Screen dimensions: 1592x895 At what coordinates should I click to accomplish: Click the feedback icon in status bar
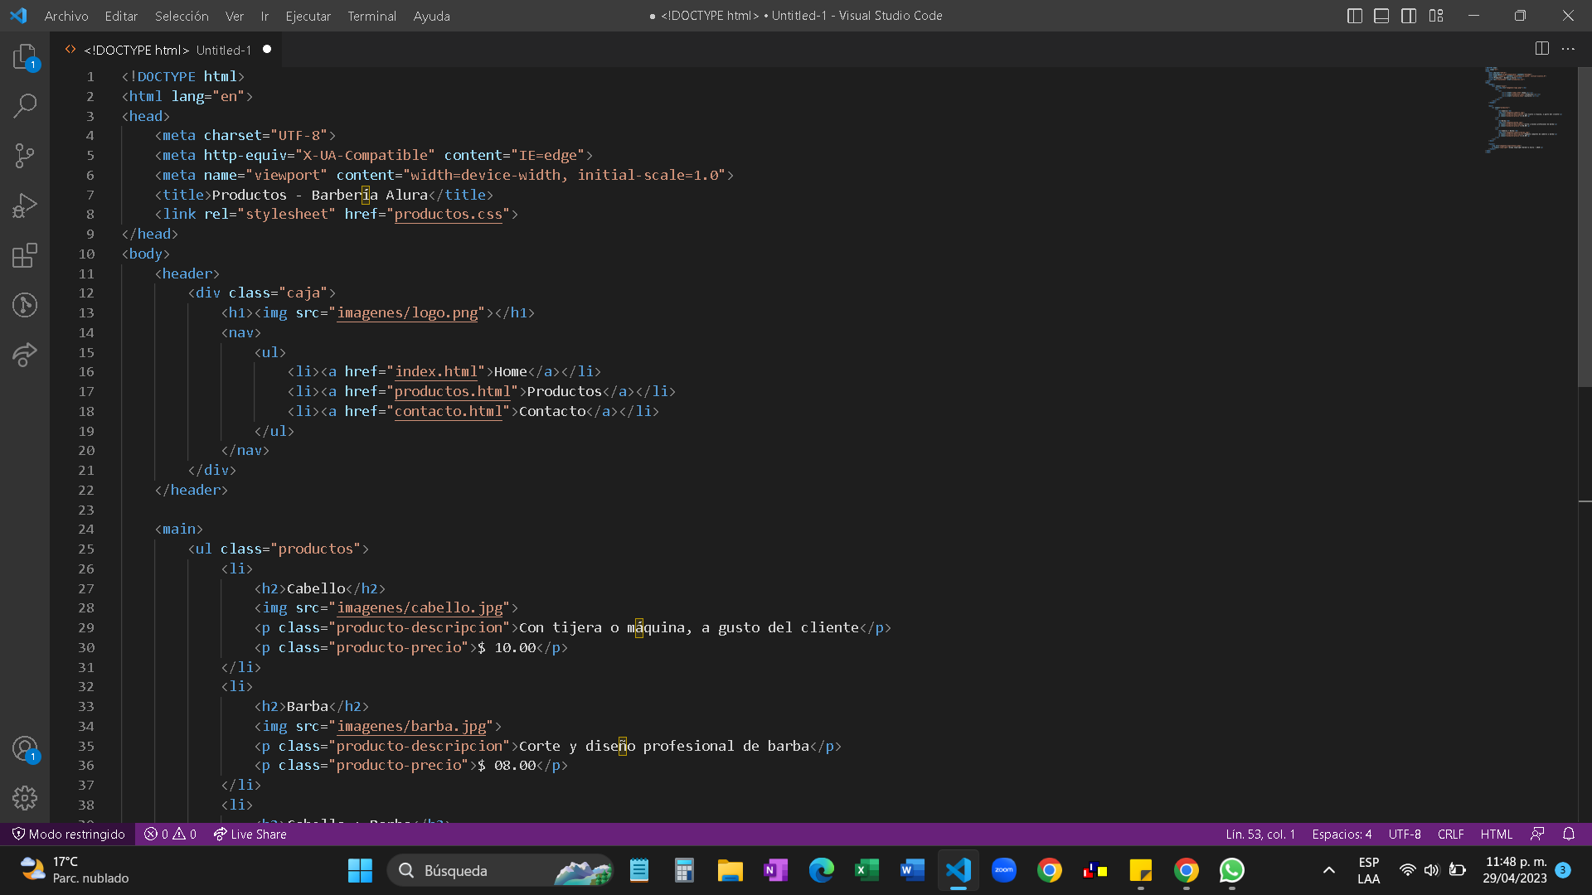tap(1537, 834)
